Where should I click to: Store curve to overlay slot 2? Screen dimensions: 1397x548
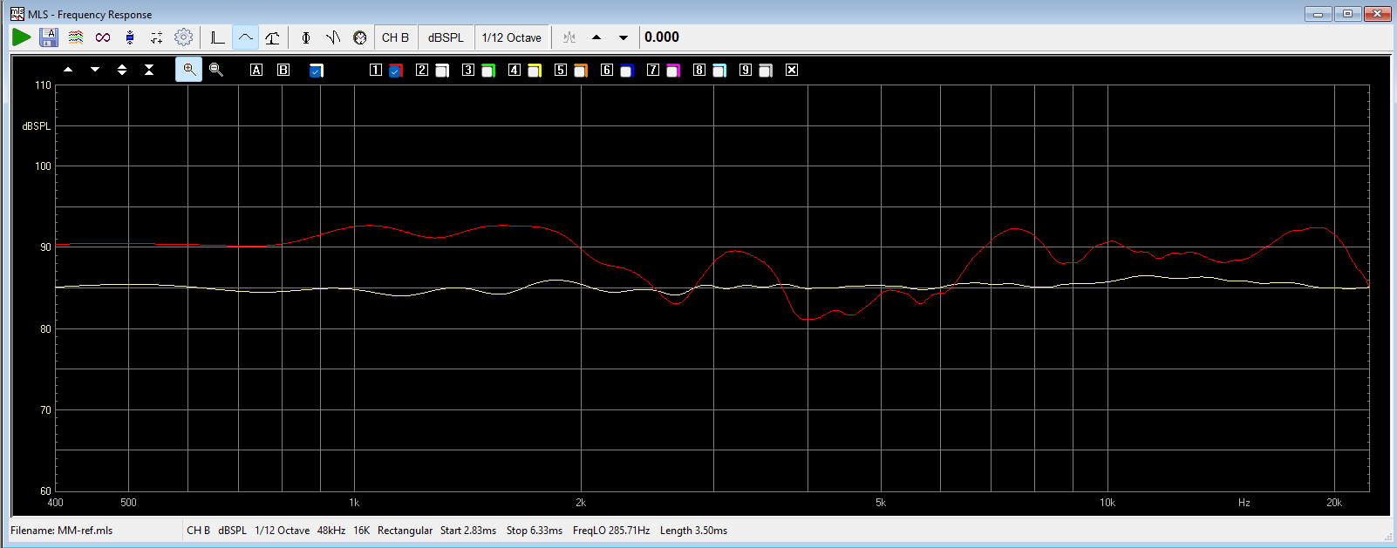point(422,70)
